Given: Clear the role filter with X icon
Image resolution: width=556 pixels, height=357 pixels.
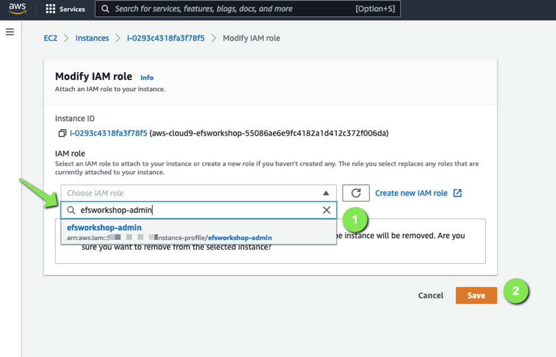Looking at the screenshot, I should coord(326,210).
